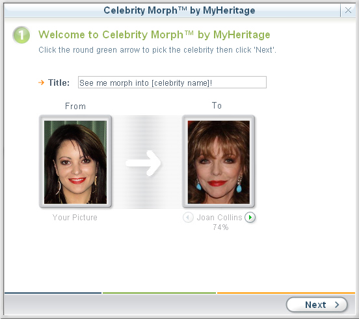Click the 'Your Picture' caption
The height and width of the screenshot is (319, 359).
(x=75, y=218)
